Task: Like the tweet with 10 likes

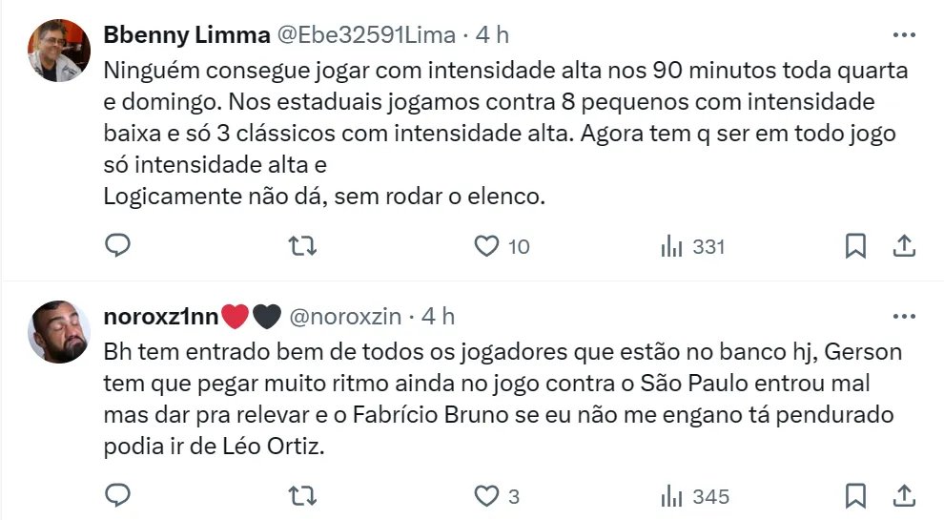Action: [x=487, y=246]
